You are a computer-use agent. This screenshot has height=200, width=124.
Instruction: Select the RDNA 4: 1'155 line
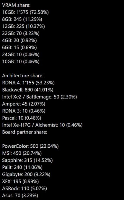(x=28, y=83)
